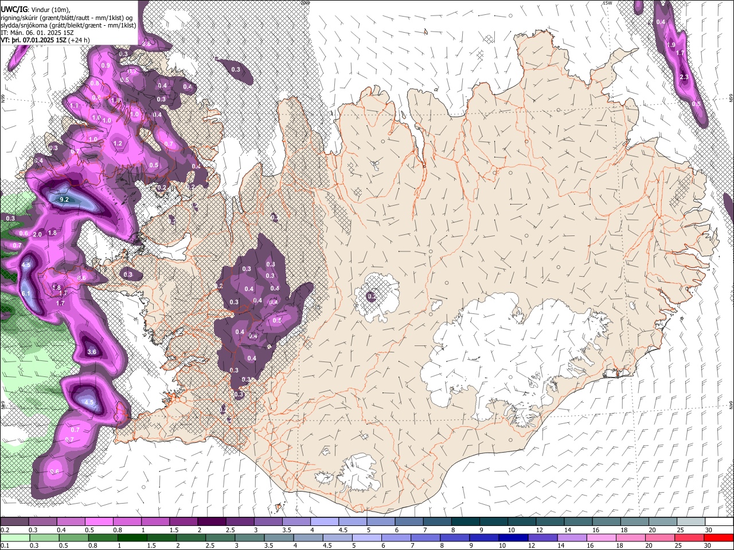Click the 'slydda/snjókoma' legend description line
The height and width of the screenshot is (550, 734).
(x=68, y=25)
